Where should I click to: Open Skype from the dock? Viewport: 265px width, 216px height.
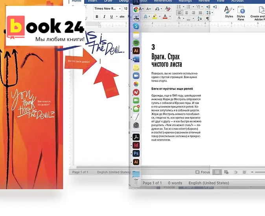tap(136, 26)
